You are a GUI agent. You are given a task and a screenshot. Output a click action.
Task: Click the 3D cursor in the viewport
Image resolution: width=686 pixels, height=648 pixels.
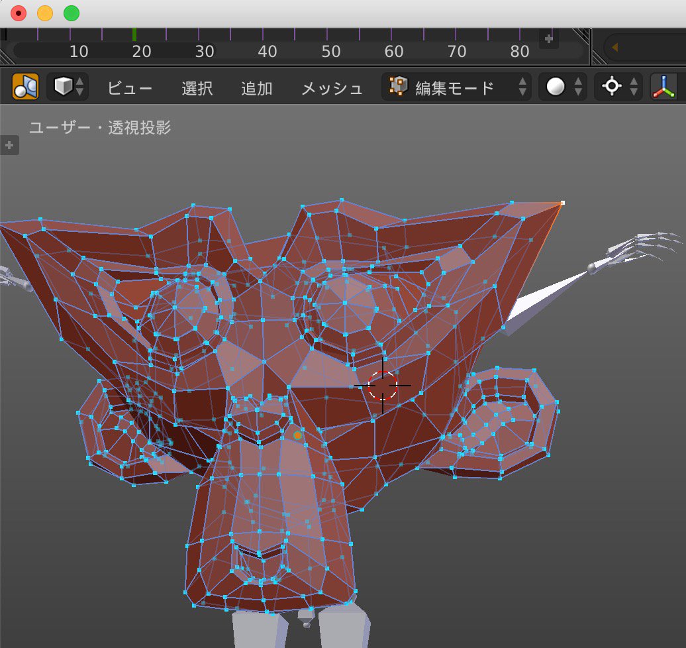point(382,386)
